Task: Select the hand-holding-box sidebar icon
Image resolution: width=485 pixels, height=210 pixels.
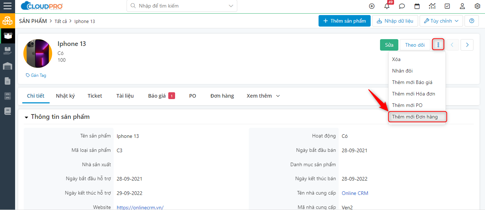Action: click(7, 51)
